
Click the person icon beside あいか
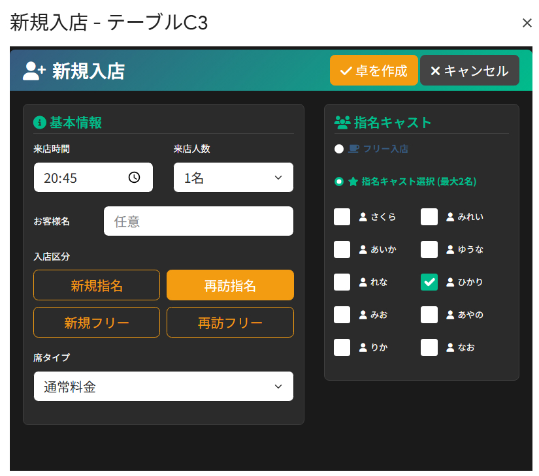pyautogui.click(x=363, y=249)
